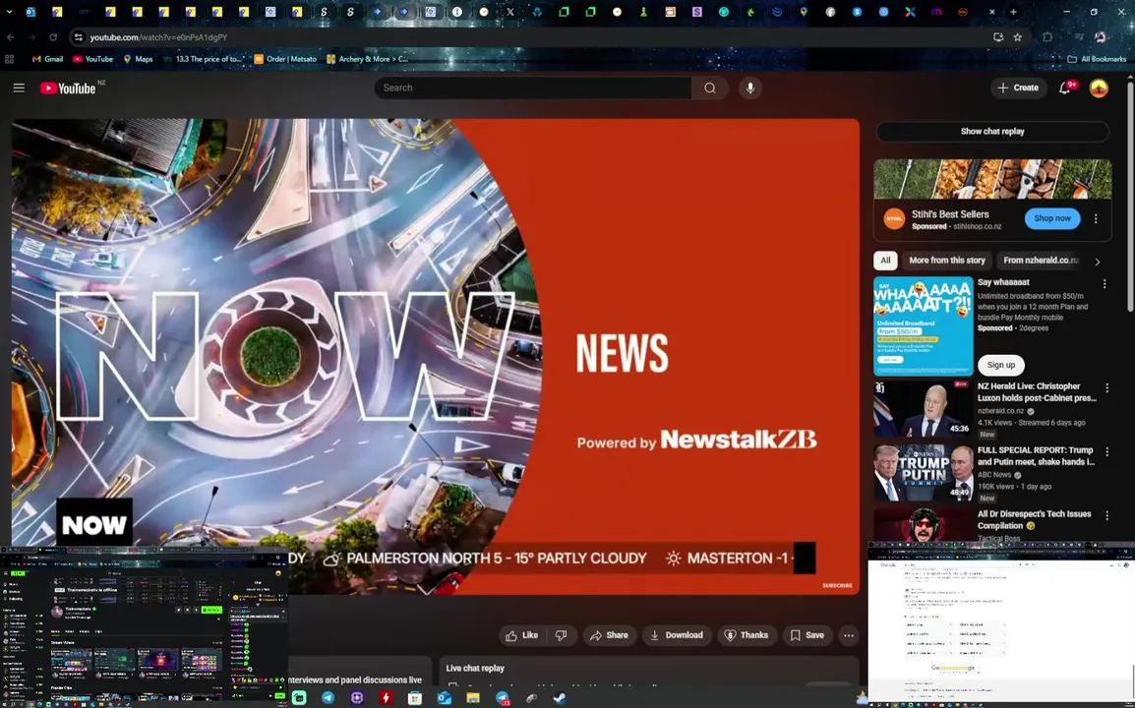Open the Trump Putin Summit thumbnail

click(923, 473)
